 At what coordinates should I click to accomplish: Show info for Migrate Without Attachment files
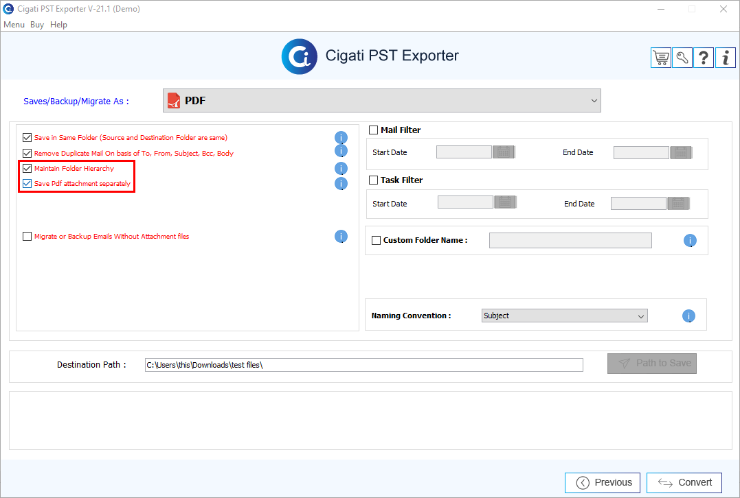coord(341,236)
